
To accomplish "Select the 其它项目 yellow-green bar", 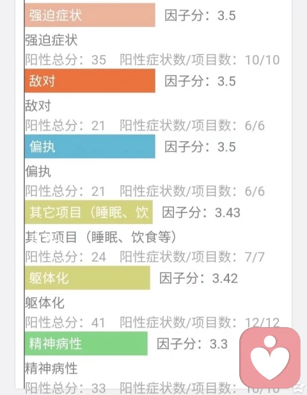I will (89, 212).
